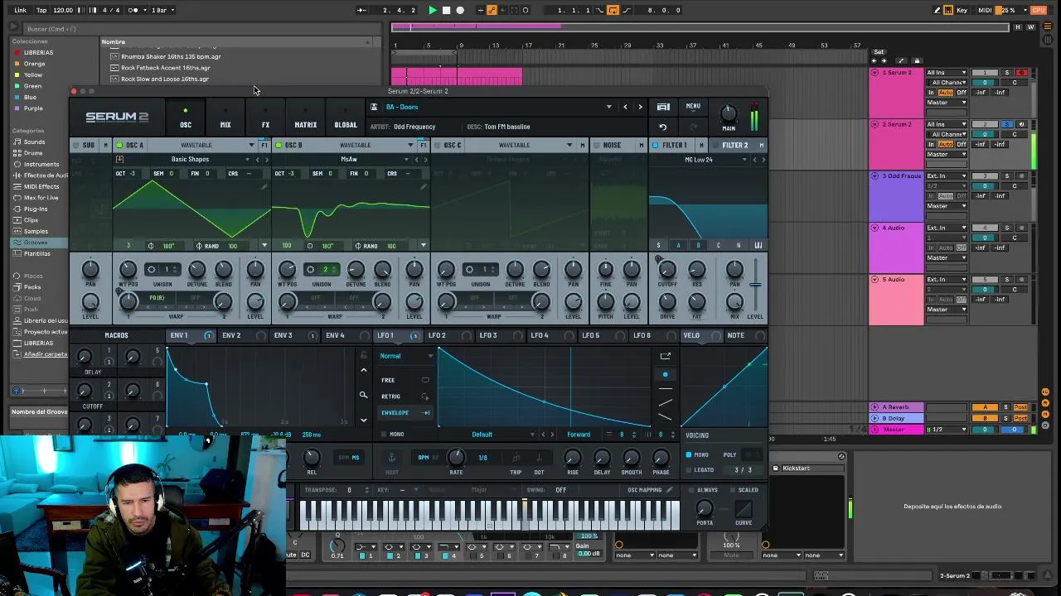Edit OSC mapping pencil icon
Image resolution: width=1061 pixels, height=596 pixels.
coord(670,490)
